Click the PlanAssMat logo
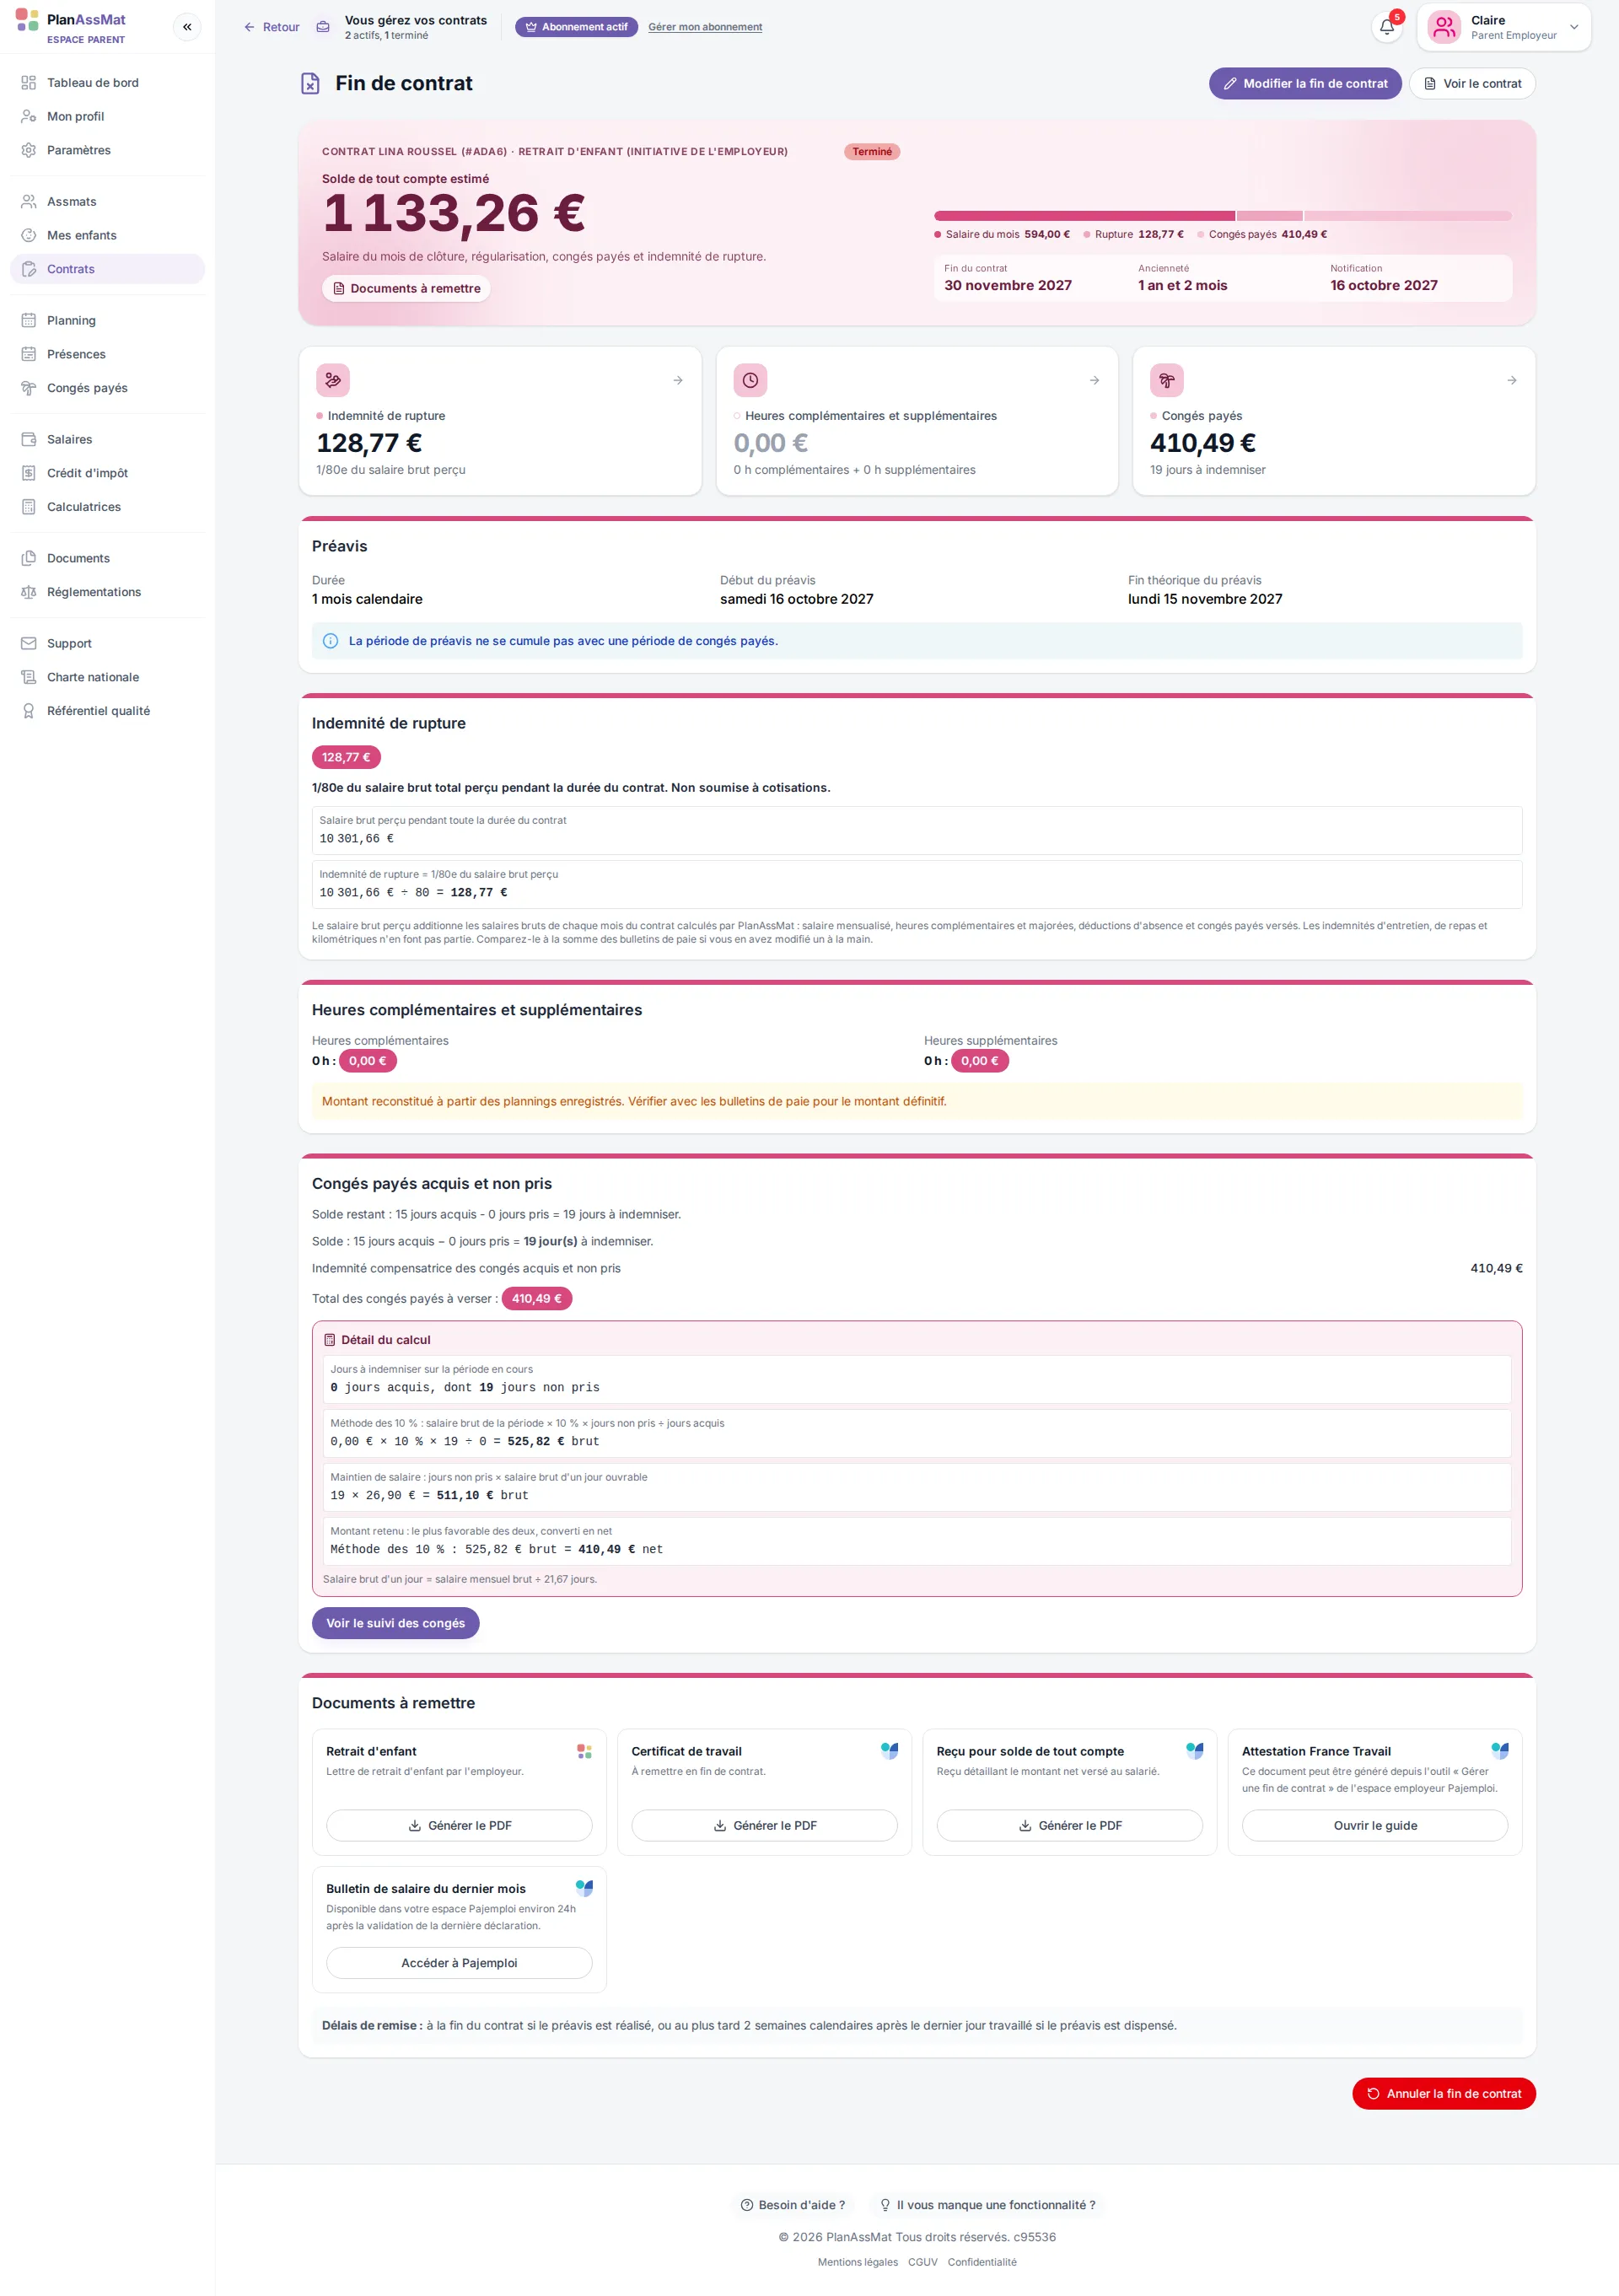 click(x=71, y=27)
